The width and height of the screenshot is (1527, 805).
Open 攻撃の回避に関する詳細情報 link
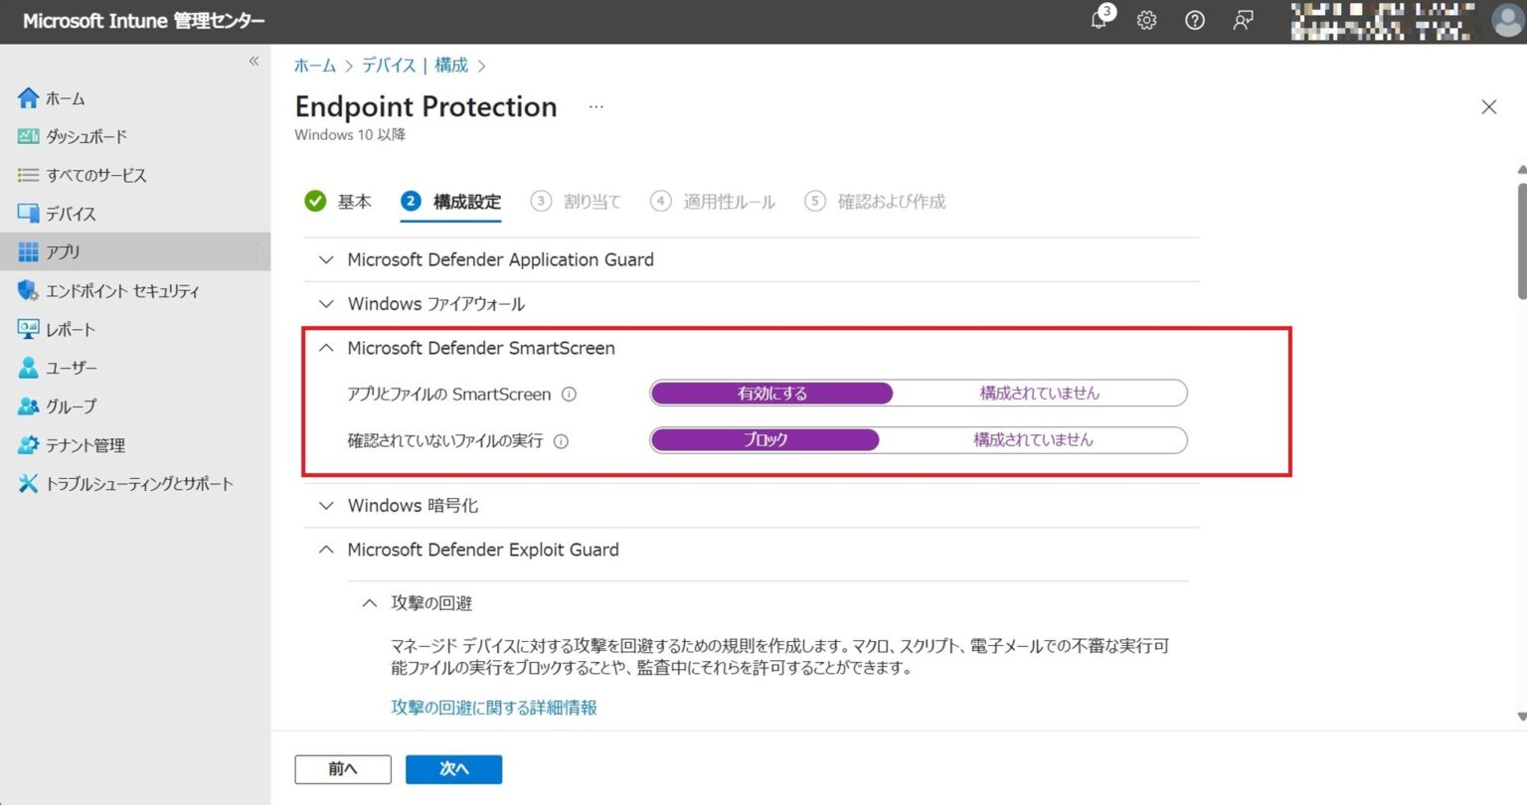pyautogui.click(x=494, y=707)
